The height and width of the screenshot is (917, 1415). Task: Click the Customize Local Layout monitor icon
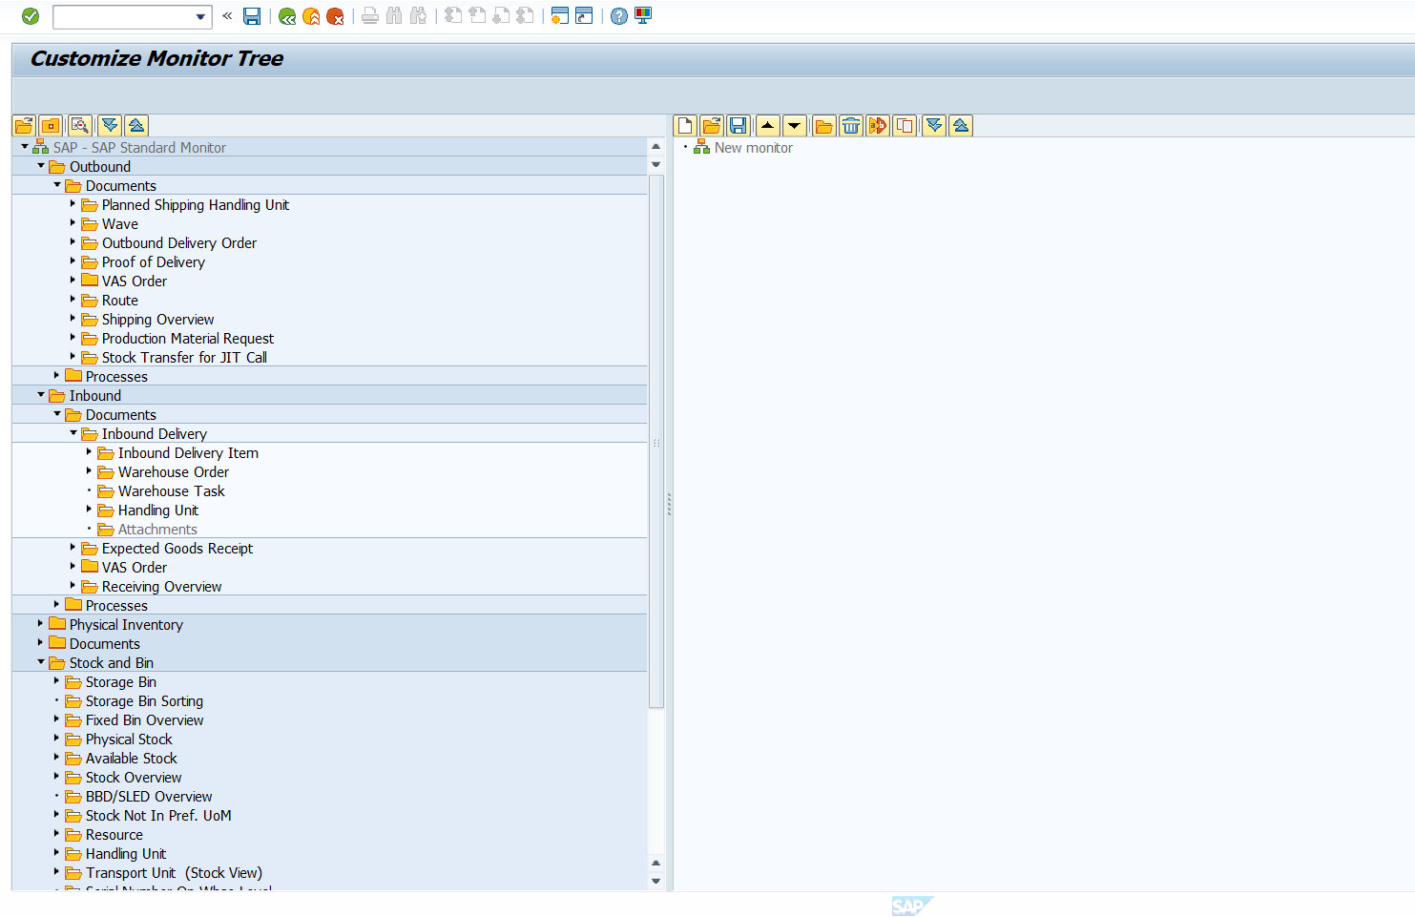643,16
